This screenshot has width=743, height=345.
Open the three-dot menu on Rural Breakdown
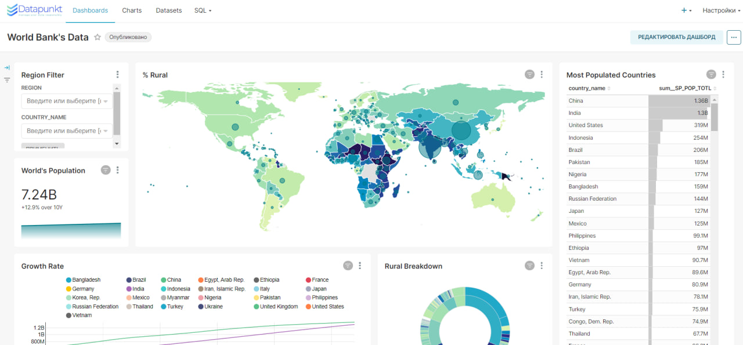[542, 266]
